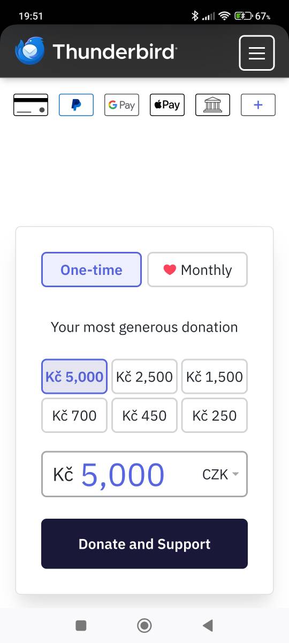Select the Kč 1,500 amount
Screen dimensions: 289x643
pyautogui.click(x=215, y=377)
